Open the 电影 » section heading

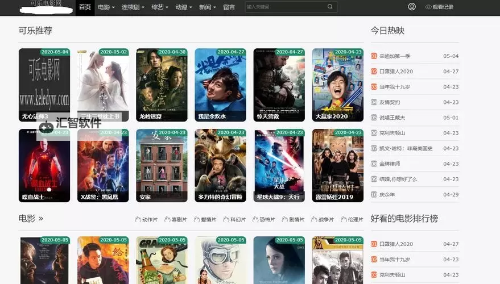[31, 219]
